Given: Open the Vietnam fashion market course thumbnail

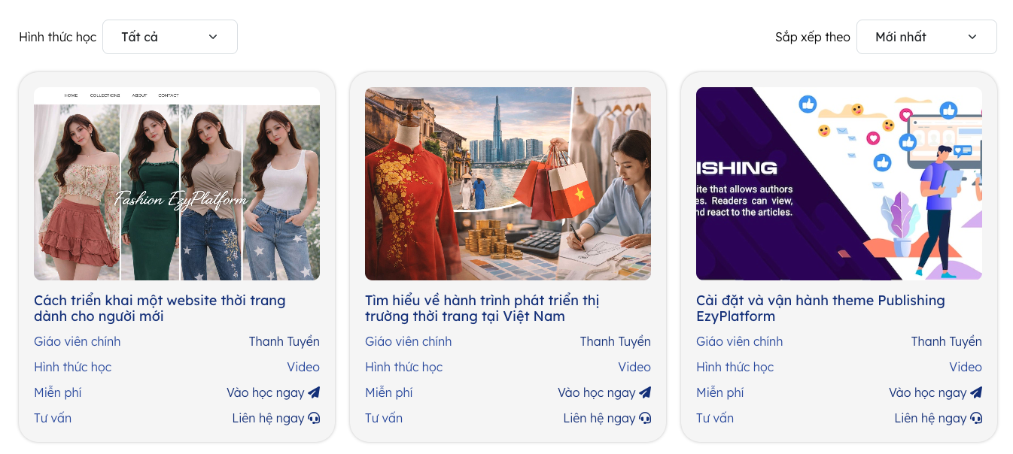Looking at the screenshot, I should click(508, 183).
